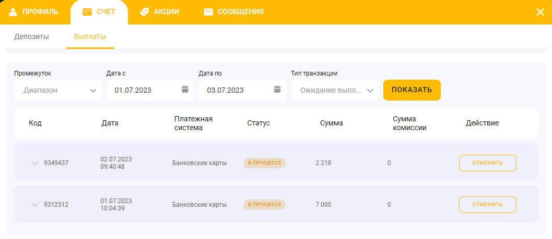Open calendar for Дата с field
This screenshot has height=239, width=552.
click(x=185, y=90)
